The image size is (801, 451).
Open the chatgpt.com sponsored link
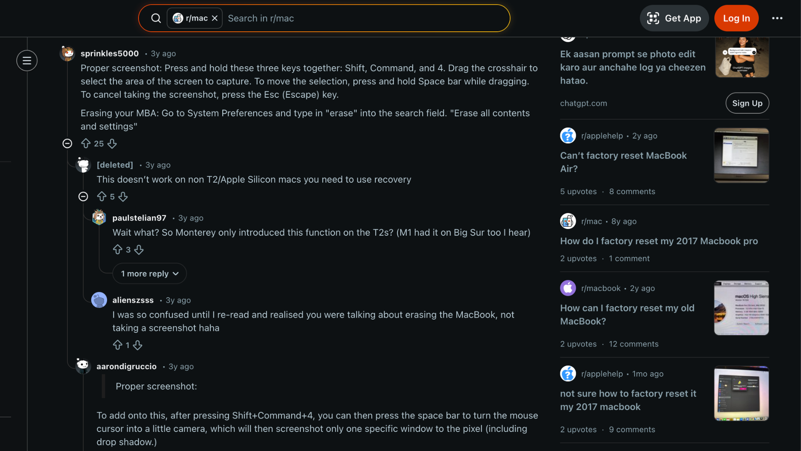[584, 103]
